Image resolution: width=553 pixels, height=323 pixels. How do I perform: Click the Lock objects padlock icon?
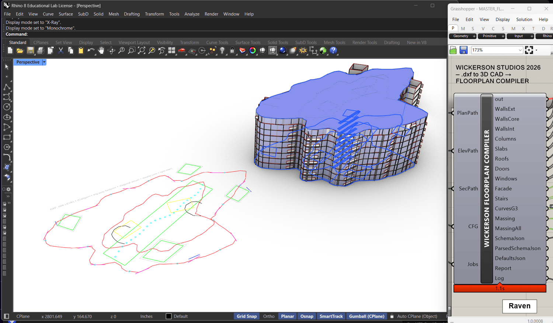tap(232, 51)
